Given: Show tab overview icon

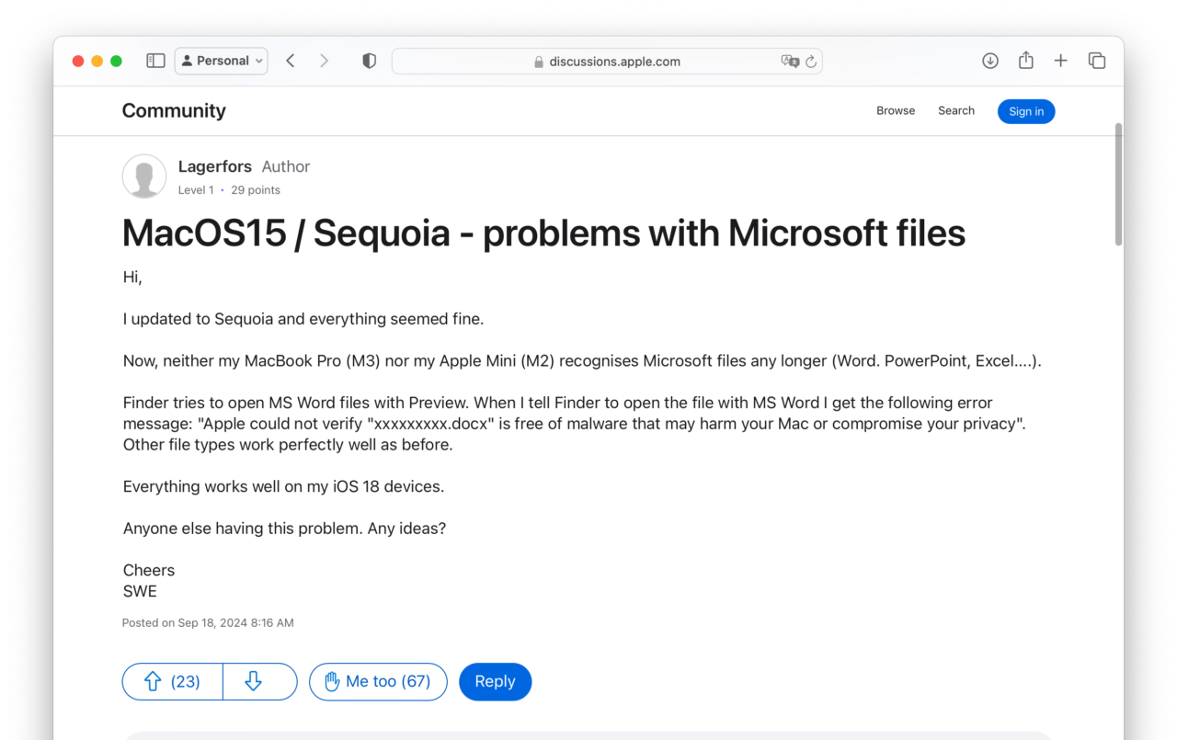Looking at the screenshot, I should [1096, 61].
